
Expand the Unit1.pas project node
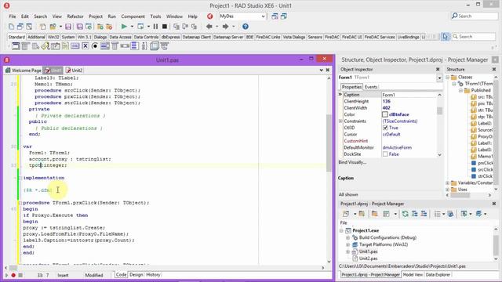(348, 252)
